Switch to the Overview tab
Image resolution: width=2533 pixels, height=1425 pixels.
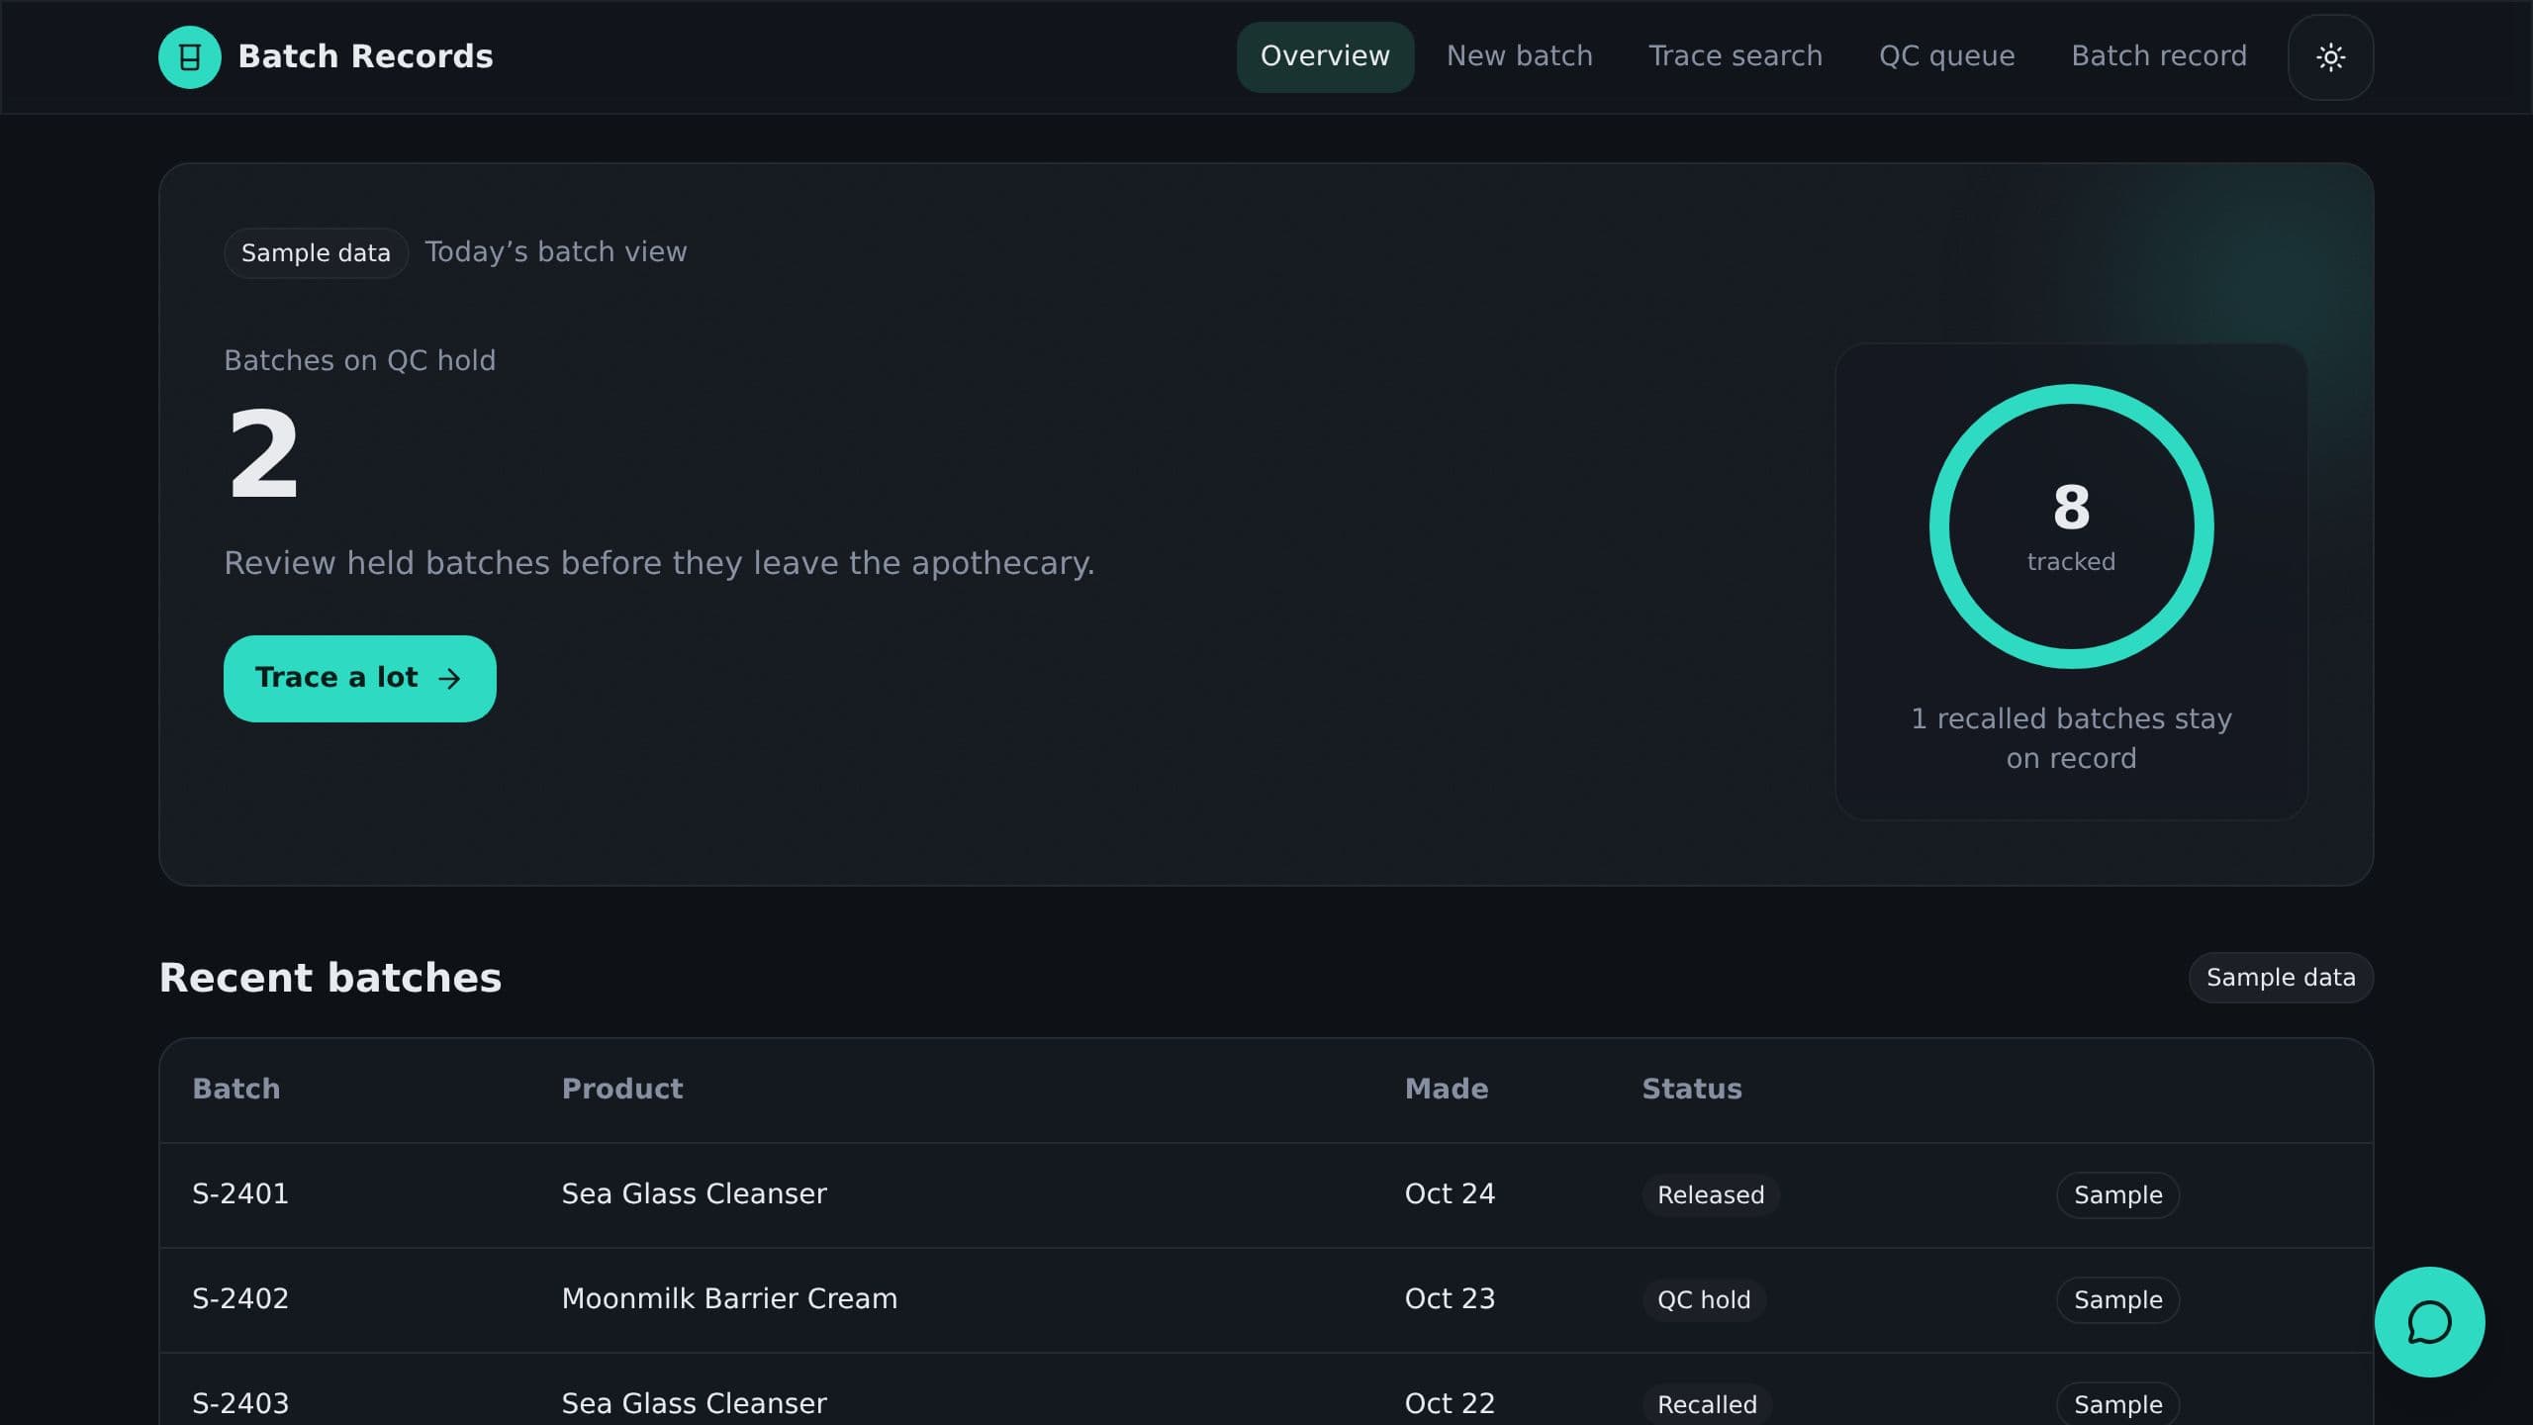1325,56
